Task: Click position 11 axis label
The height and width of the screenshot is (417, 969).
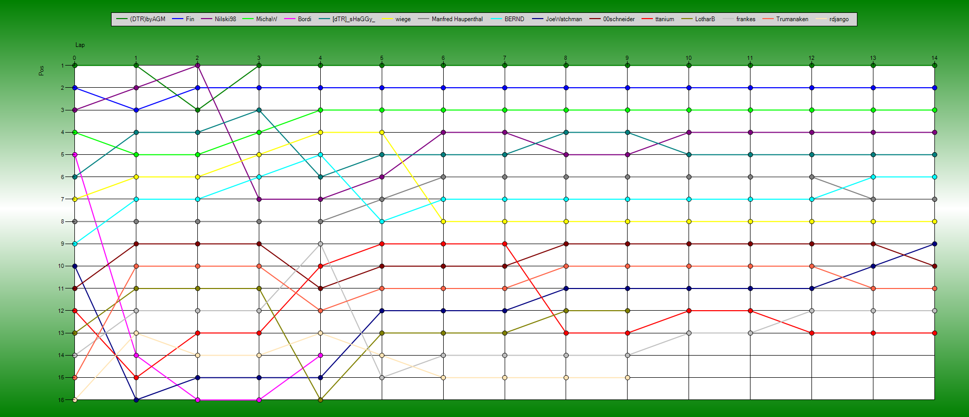Action: (x=61, y=288)
